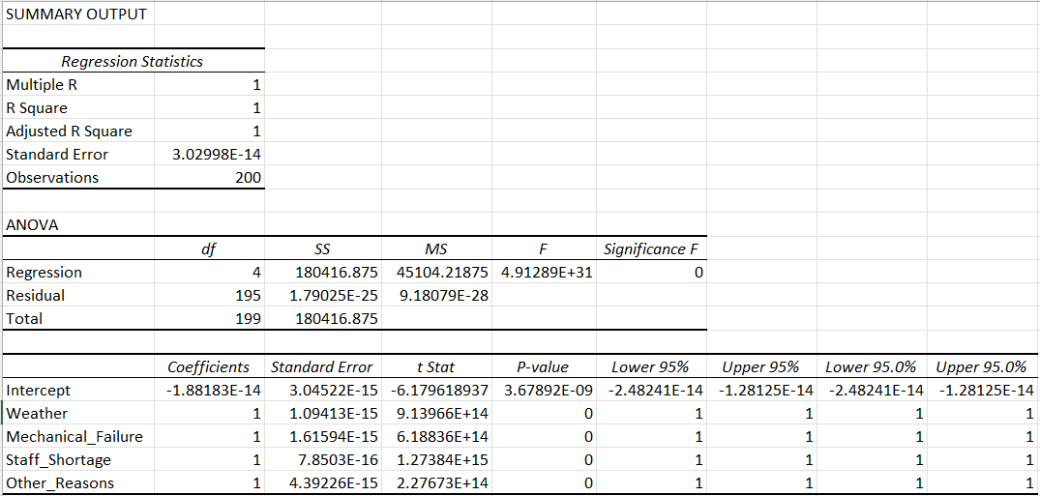Select Total df value 199

[210, 319]
